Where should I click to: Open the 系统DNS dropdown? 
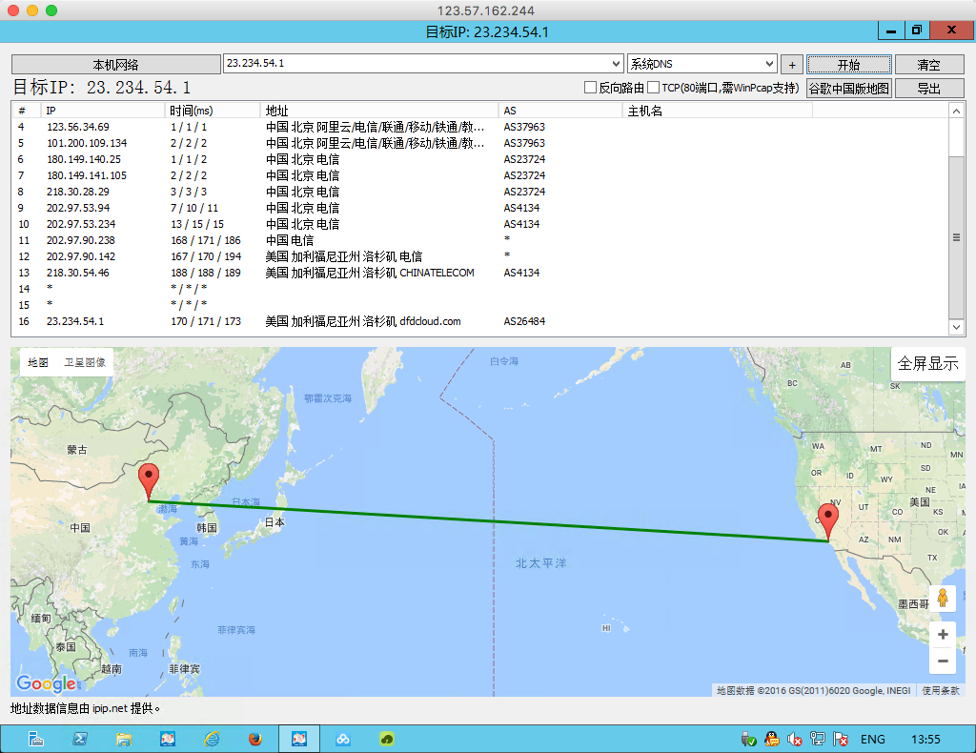[x=768, y=64]
